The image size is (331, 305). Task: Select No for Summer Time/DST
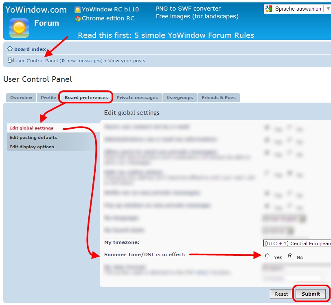click(x=290, y=256)
